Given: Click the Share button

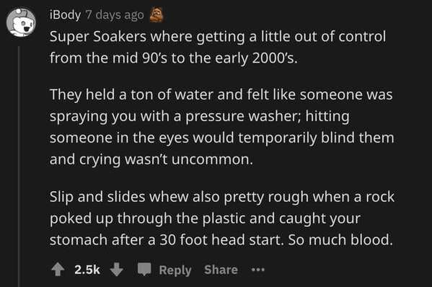Looking at the screenshot, I should [x=221, y=270].
